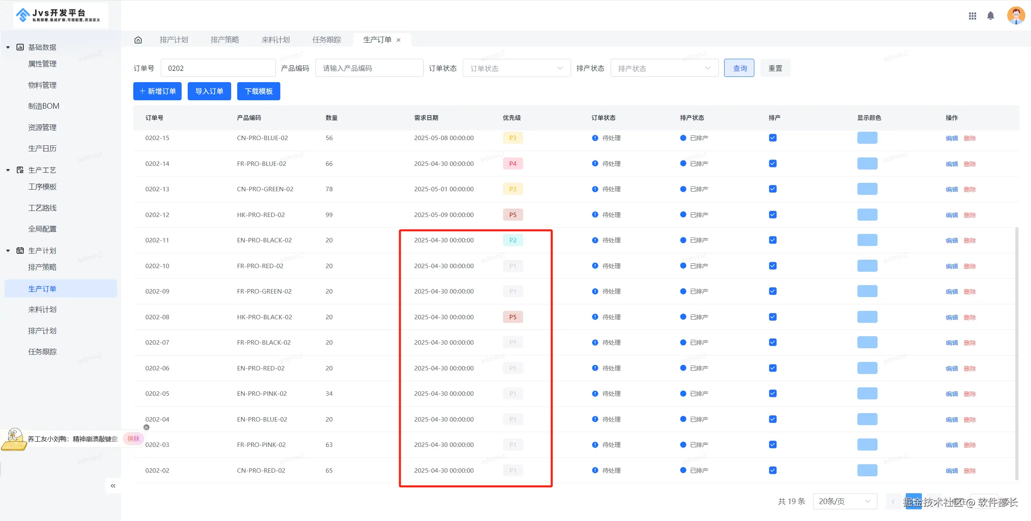Switch to the 排产策略 tab

tap(225, 40)
